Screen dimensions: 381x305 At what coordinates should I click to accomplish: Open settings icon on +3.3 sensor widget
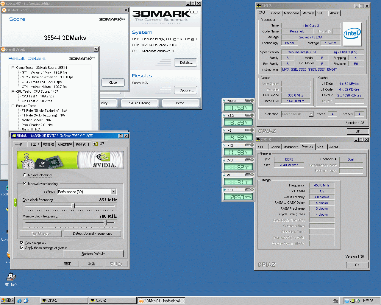(247, 115)
